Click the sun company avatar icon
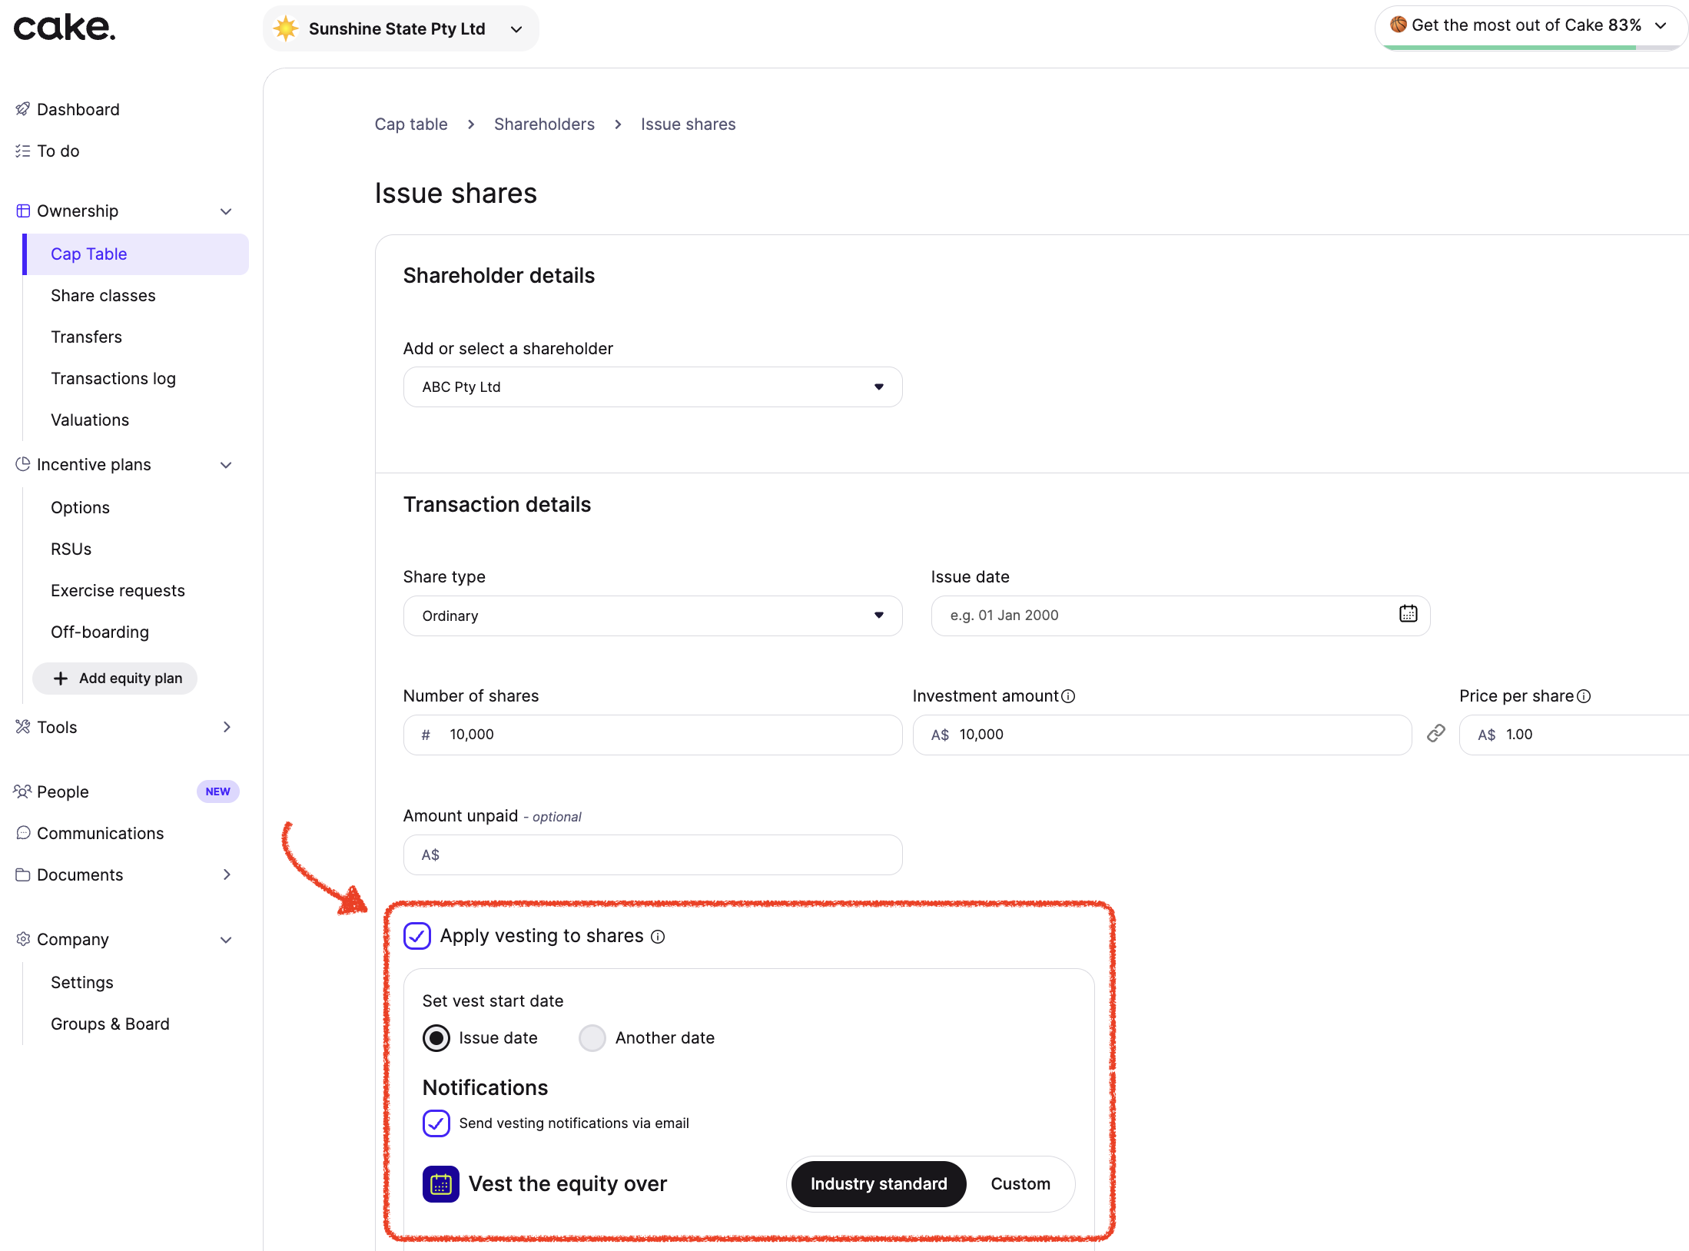 [x=286, y=28]
